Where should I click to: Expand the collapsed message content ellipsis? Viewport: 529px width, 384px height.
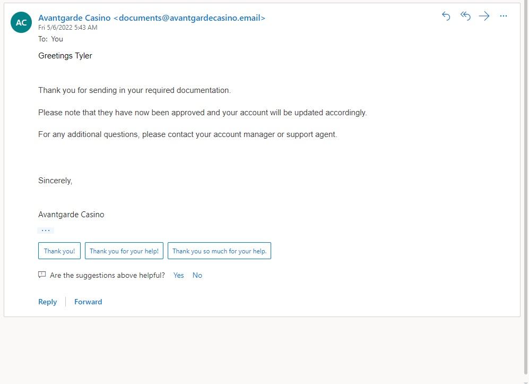(x=46, y=231)
